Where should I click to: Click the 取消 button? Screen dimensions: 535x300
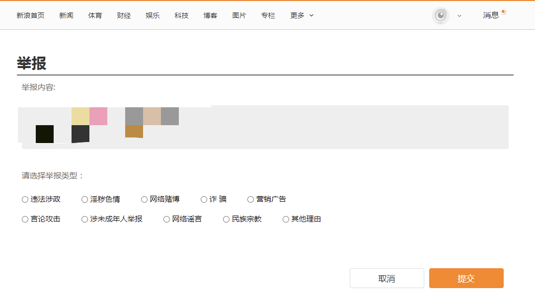387,278
